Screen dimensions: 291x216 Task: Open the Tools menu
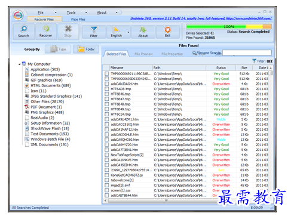point(71,13)
